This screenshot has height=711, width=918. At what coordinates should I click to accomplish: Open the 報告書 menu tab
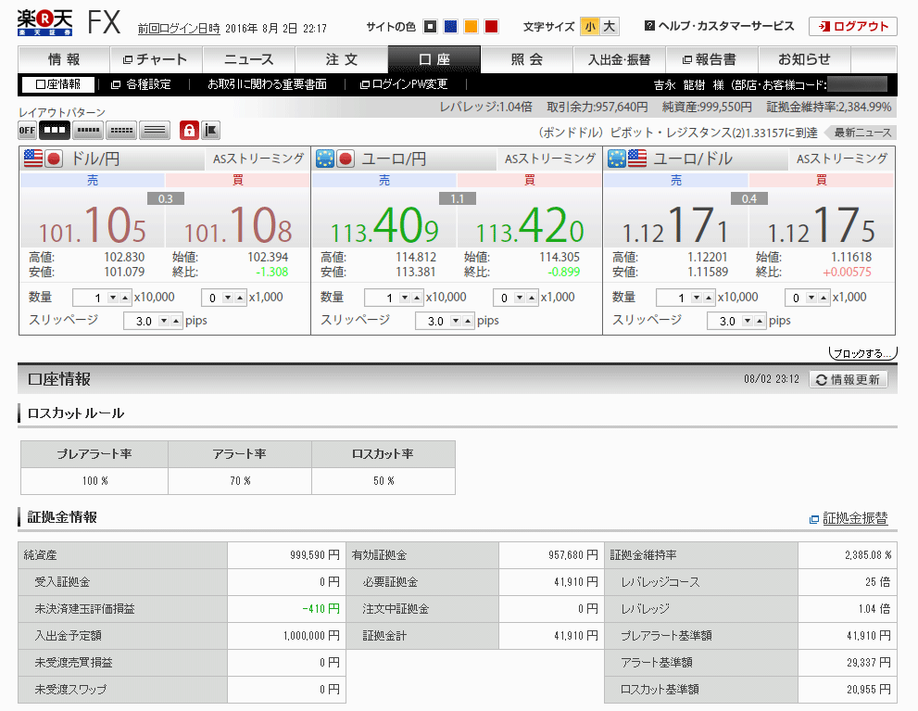point(712,59)
